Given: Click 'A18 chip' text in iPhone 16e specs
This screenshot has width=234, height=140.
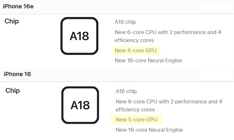Looking at the screenshot, I should tap(125, 22).
